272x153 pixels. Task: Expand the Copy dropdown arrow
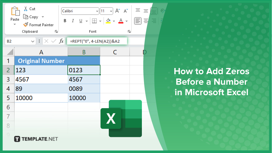coord(43,17)
